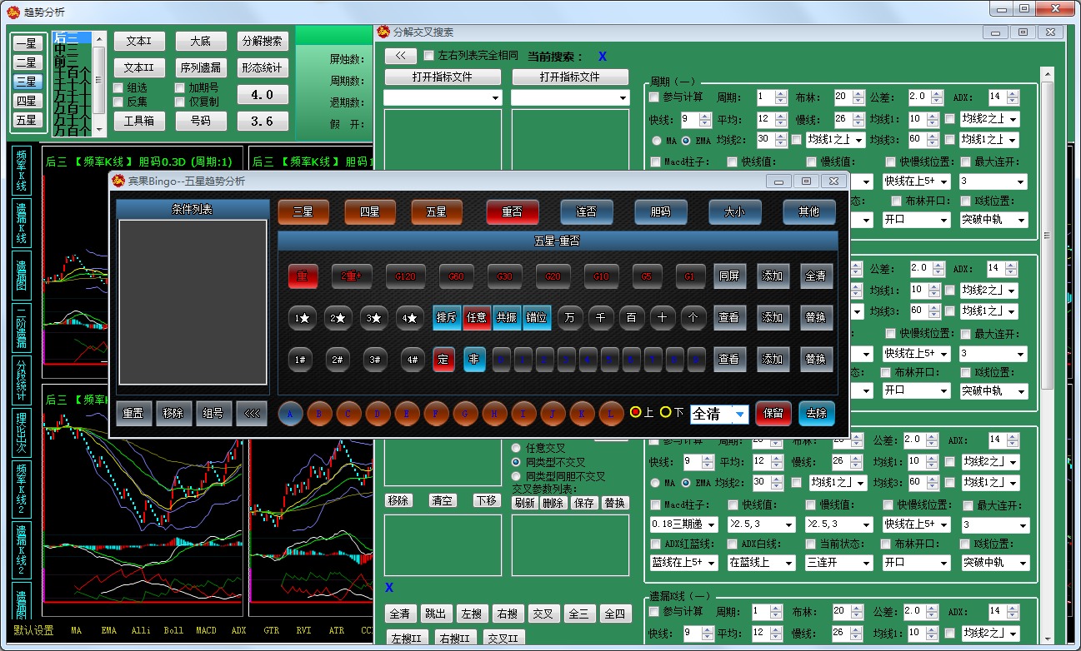Select the 1★ round button
Screen dimensions: 1081x651
303,318
